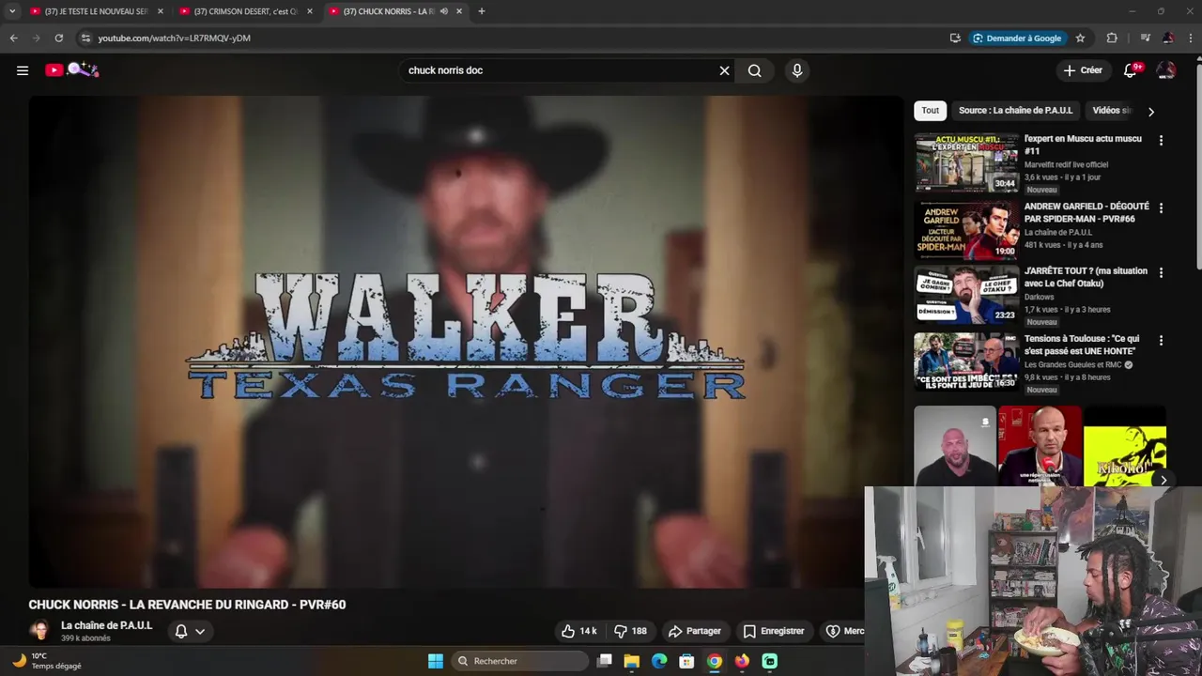The width and height of the screenshot is (1202, 676).
Task: Show more filter chips with right chevron
Action: coord(1151,112)
